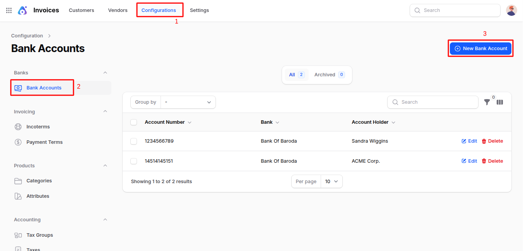Click the table search field
The image size is (523, 251).
click(432, 102)
